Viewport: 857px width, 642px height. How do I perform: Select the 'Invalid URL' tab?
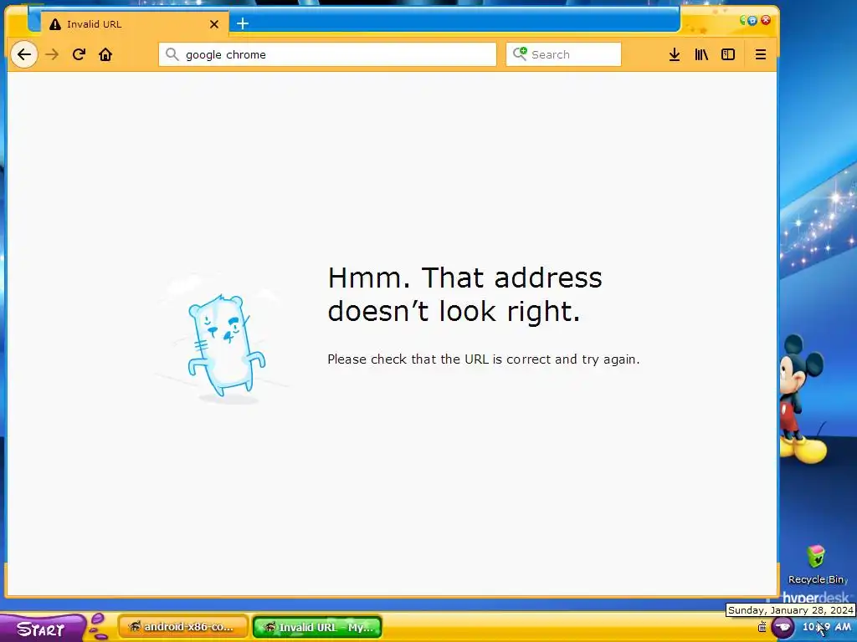[135, 24]
